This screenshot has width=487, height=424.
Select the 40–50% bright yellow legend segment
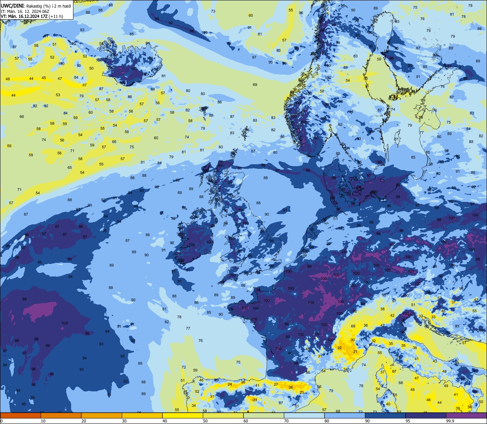tap(183, 415)
